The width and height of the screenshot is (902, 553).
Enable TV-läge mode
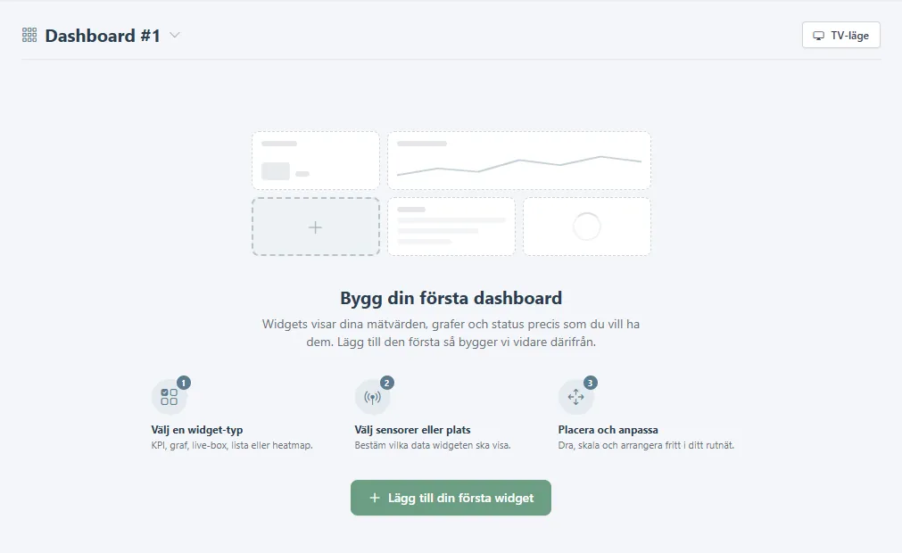point(841,35)
